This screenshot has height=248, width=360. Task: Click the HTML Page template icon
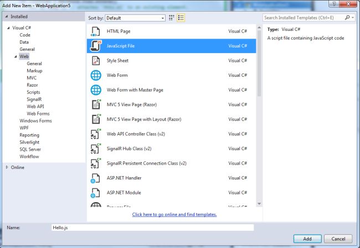point(95,31)
